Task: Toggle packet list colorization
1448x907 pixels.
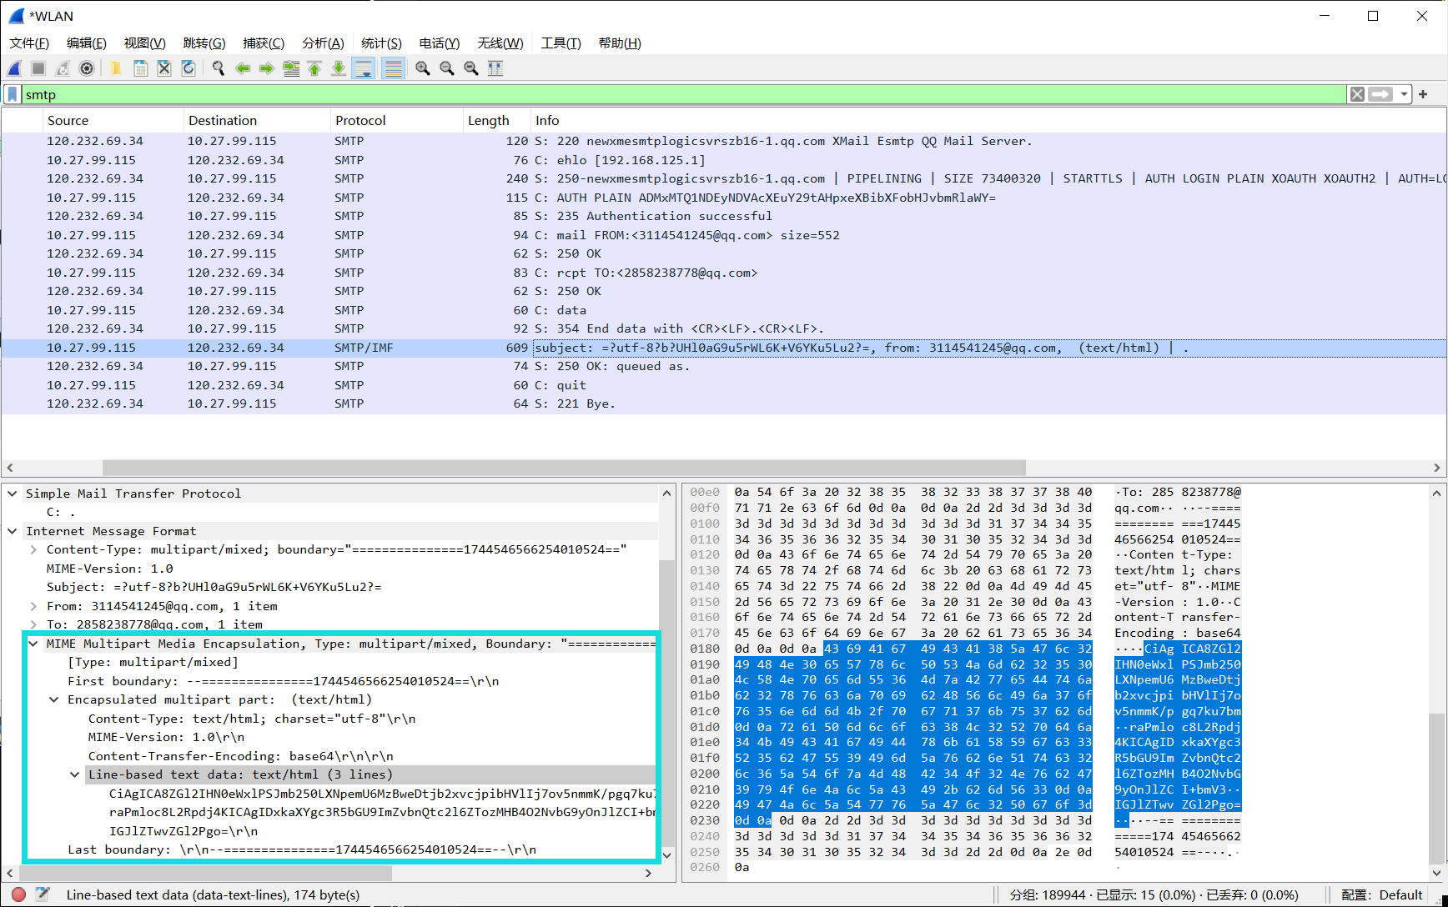Action: point(393,68)
